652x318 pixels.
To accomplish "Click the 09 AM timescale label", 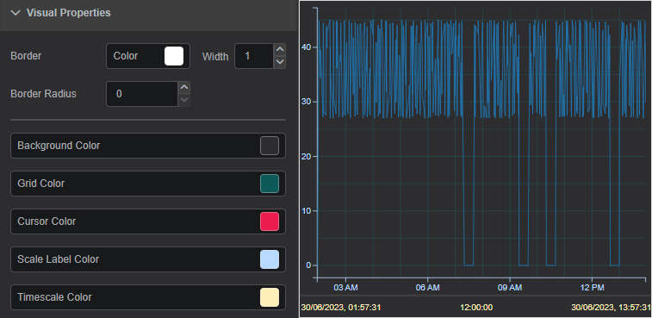I will [509, 288].
